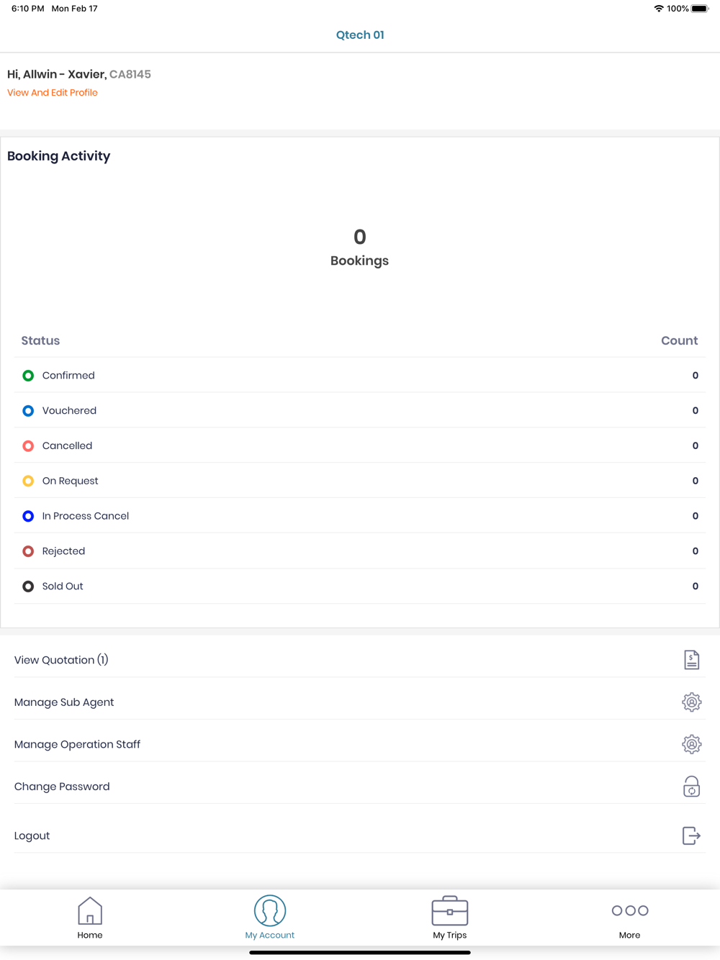720x960 pixels.
Task: Open View And Edit Profile link
Action: tap(53, 93)
